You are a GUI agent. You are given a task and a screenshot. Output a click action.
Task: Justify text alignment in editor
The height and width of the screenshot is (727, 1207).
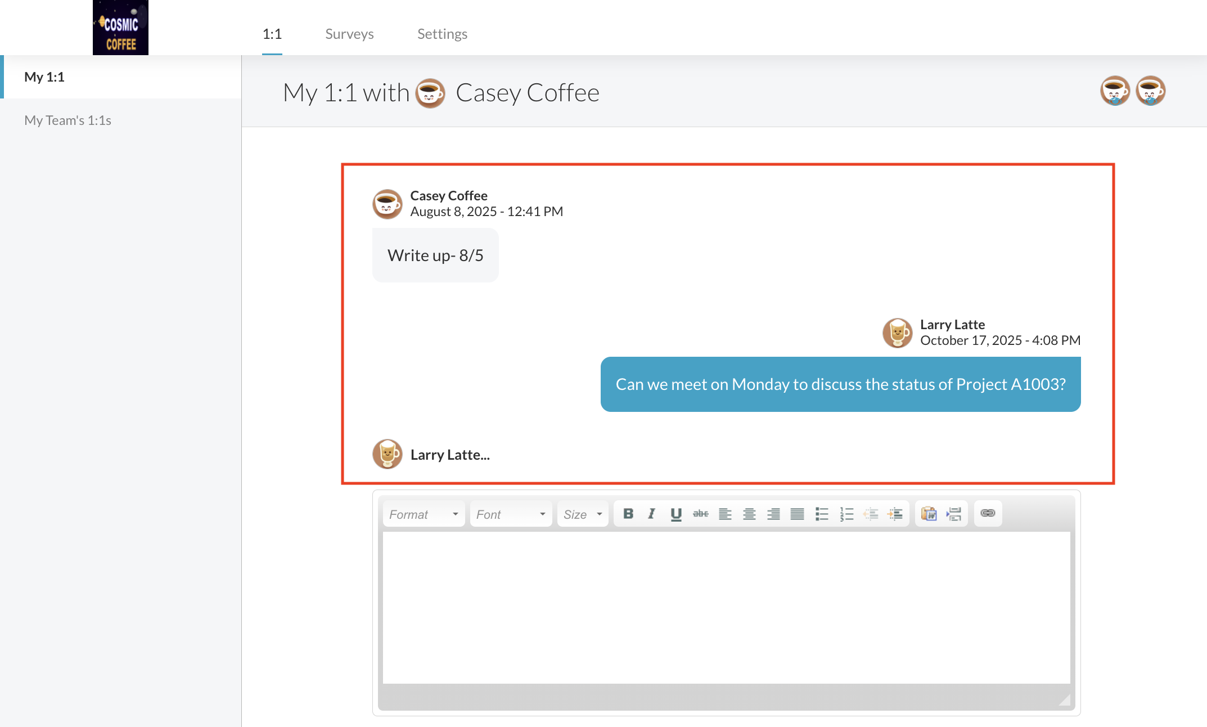(797, 514)
